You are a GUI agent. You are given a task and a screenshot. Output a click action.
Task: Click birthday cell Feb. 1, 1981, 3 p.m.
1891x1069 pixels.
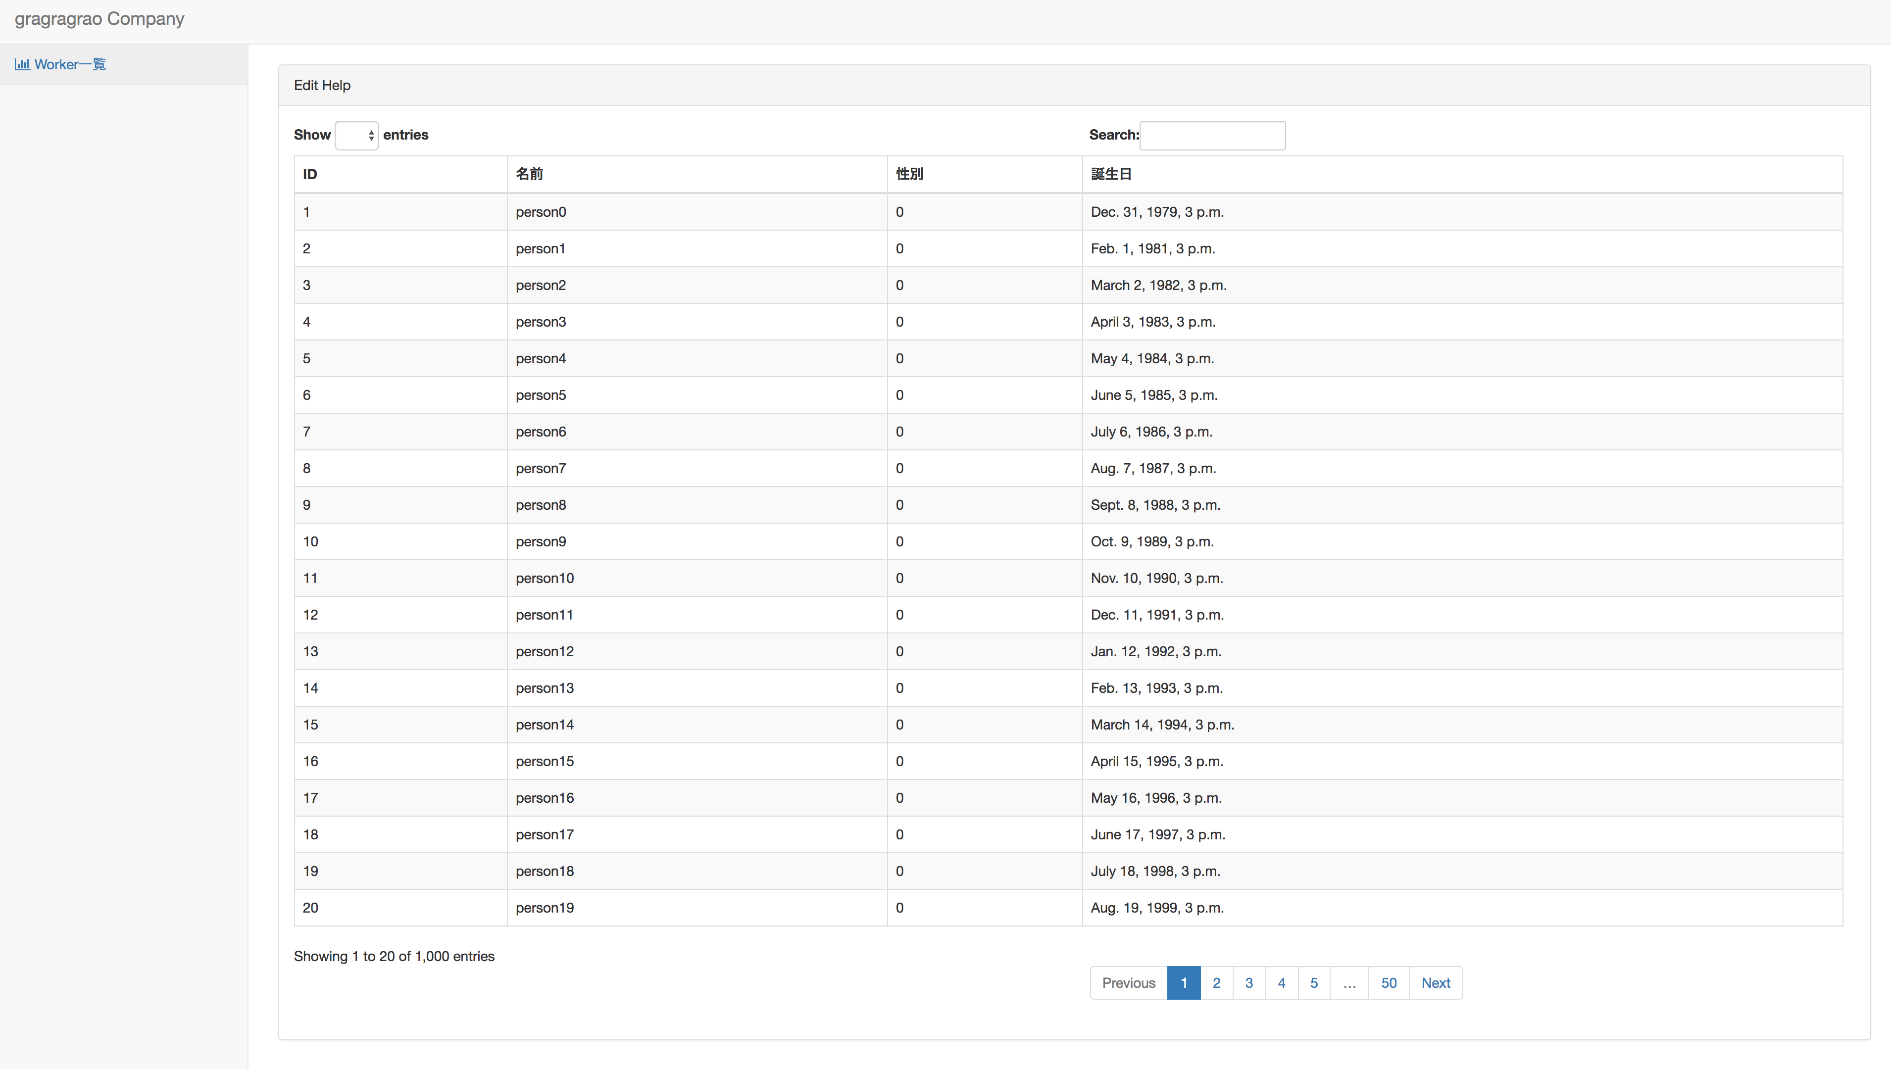1463,249
